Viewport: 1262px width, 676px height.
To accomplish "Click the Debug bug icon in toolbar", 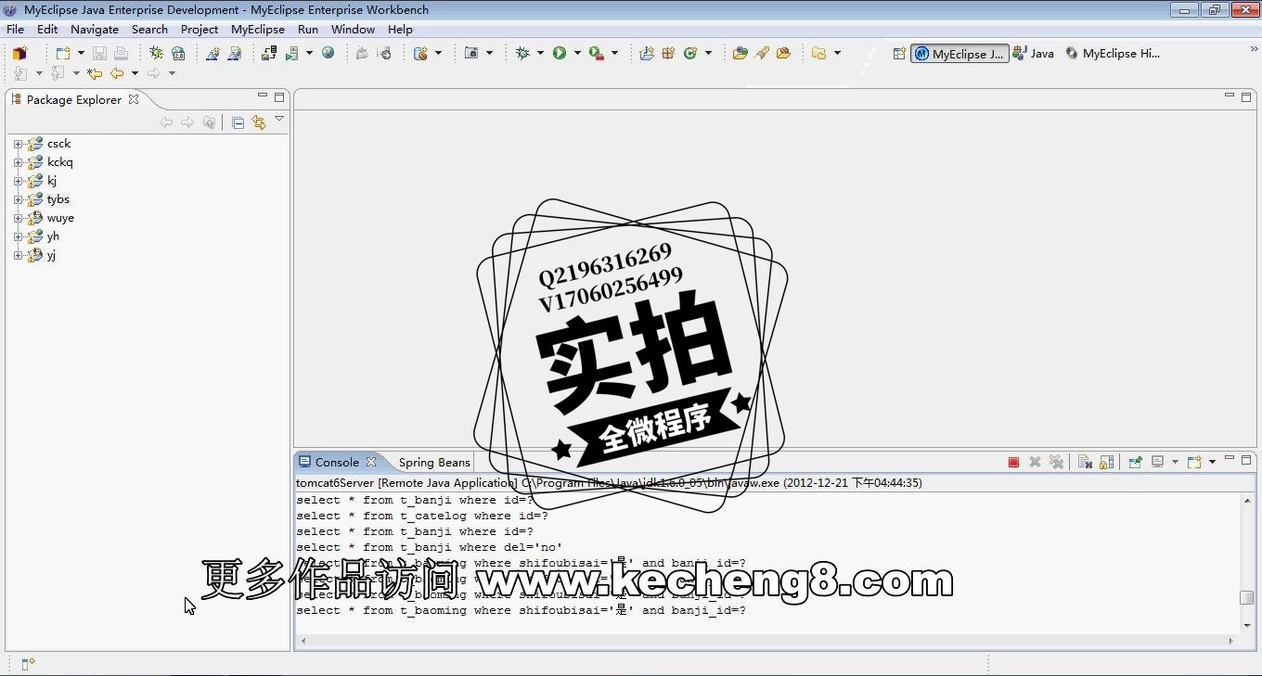I will [x=522, y=54].
